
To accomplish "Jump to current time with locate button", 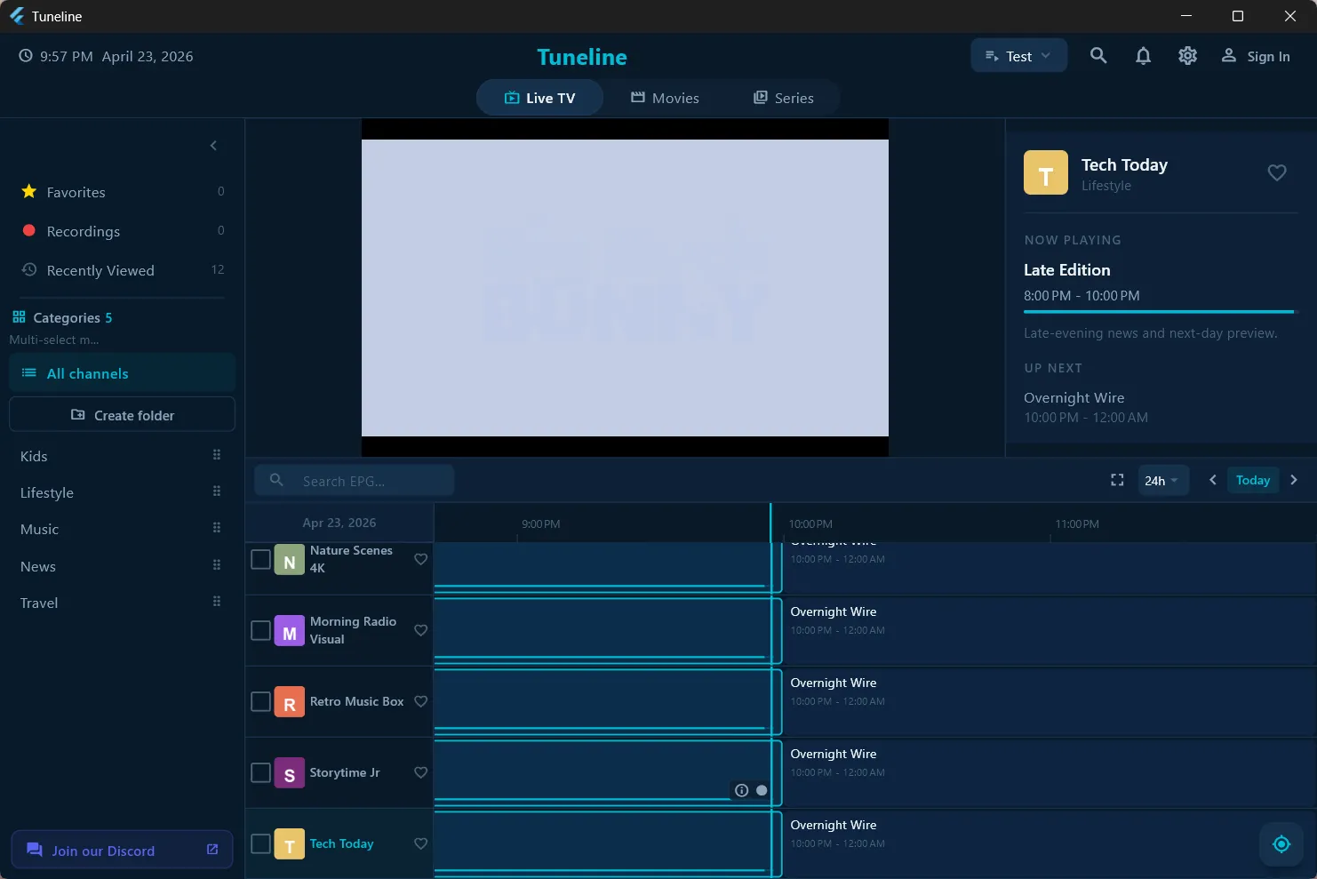I will [1281, 843].
